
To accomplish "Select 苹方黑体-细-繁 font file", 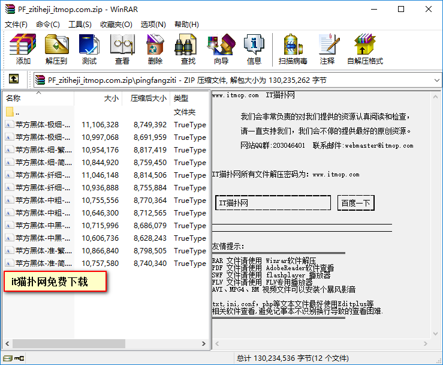I will pyautogui.click(x=106, y=150).
